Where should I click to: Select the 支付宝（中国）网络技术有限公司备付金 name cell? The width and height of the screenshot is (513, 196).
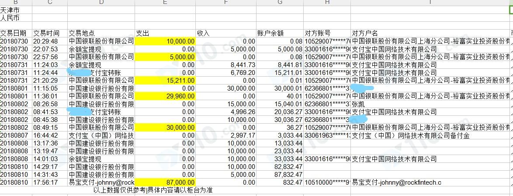(430, 135)
